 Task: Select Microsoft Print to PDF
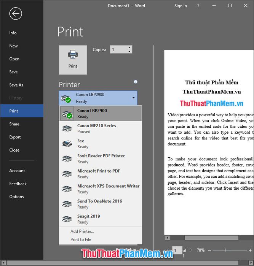tap(101, 174)
